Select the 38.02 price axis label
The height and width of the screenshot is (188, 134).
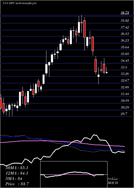pos(125,21)
